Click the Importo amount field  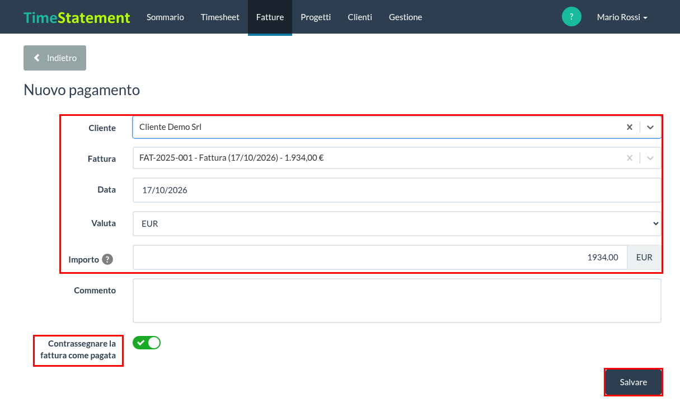pos(380,257)
